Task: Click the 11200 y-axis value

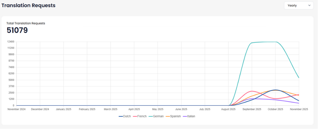Action: (x=11, y=48)
